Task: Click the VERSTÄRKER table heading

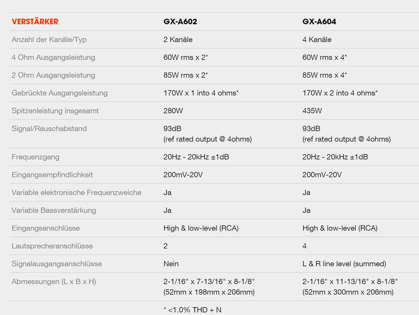Action: tap(35, 22)
